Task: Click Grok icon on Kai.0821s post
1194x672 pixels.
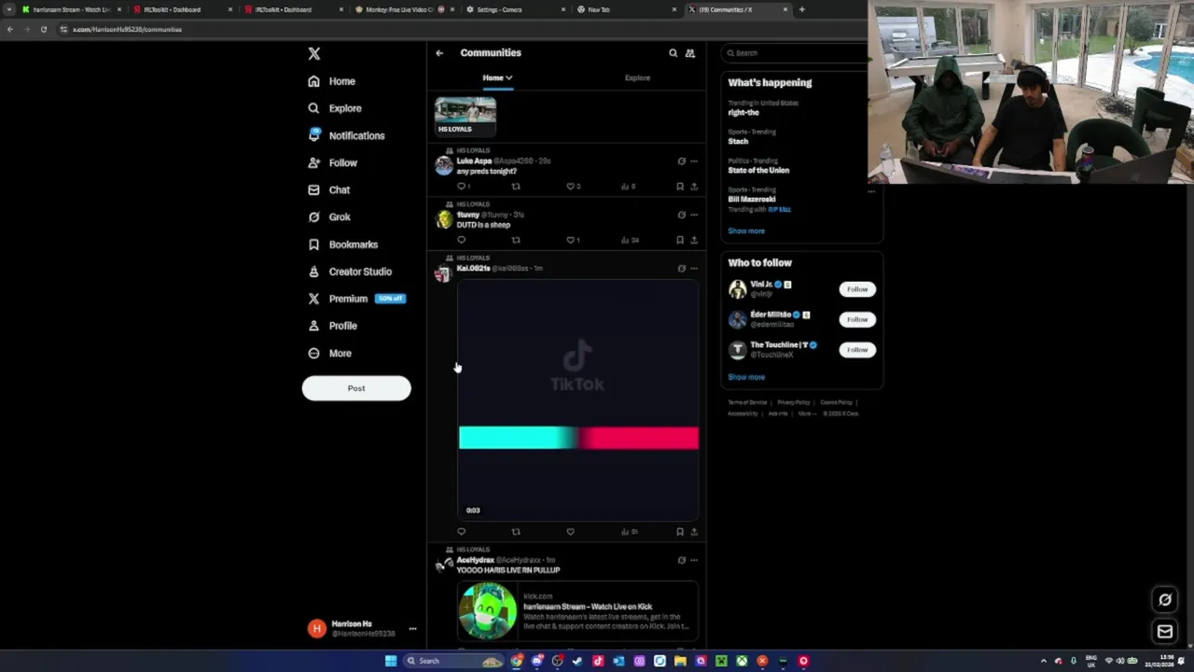Action: coord(681,269)
